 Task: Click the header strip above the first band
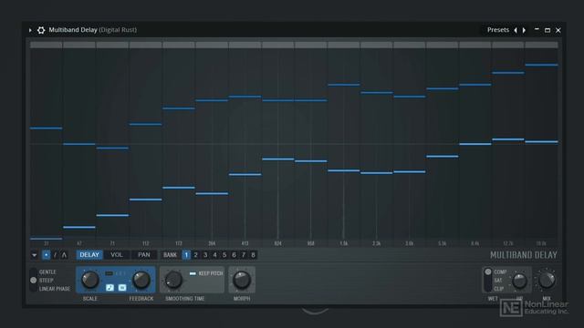(x=47, y=45)
